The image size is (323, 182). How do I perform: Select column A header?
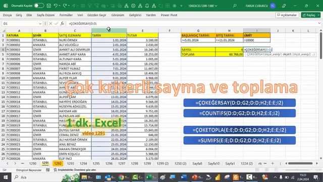[19, 31]
